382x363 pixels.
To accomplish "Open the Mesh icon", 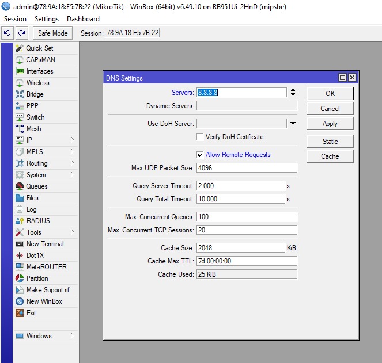I will [20, 129].
